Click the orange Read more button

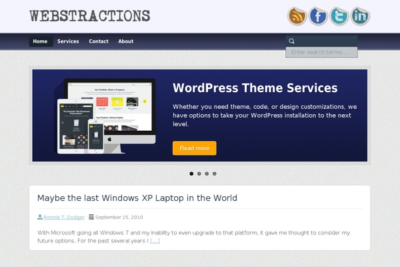195,148
